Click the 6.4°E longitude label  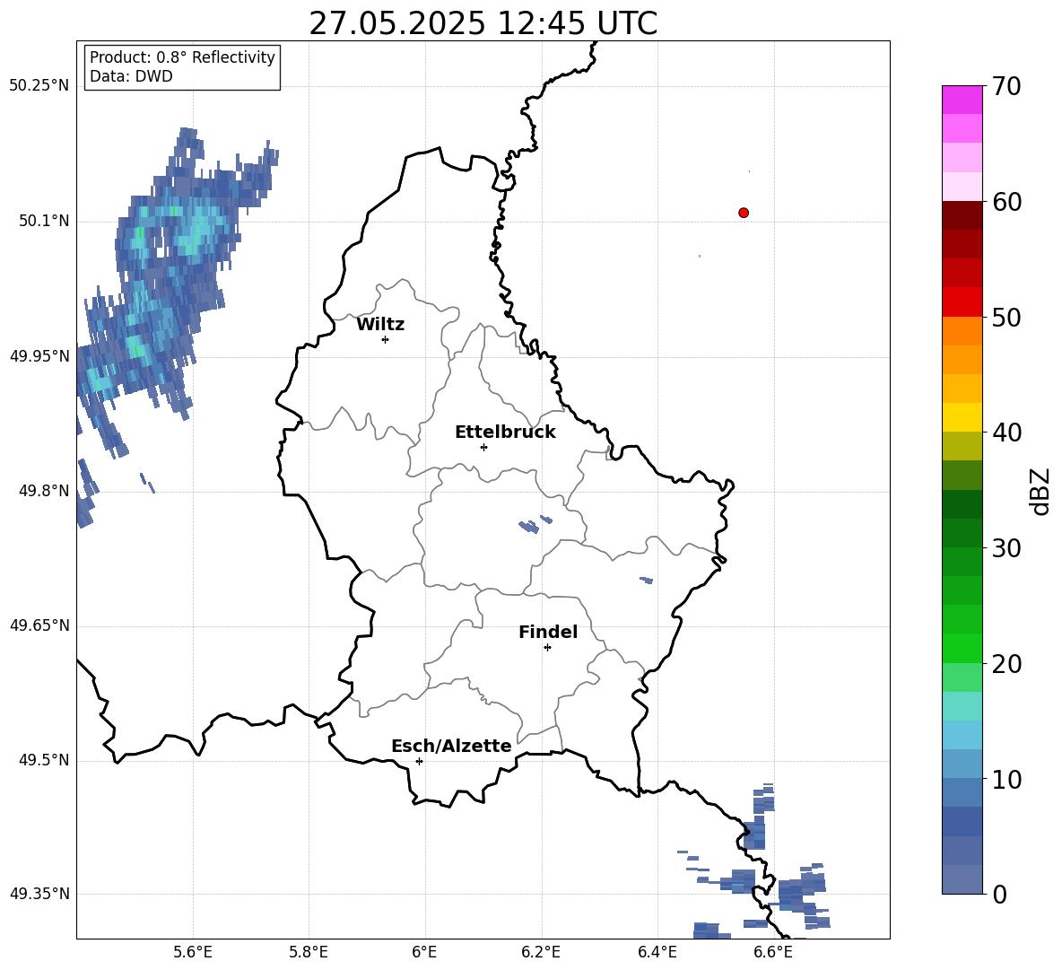657,952
